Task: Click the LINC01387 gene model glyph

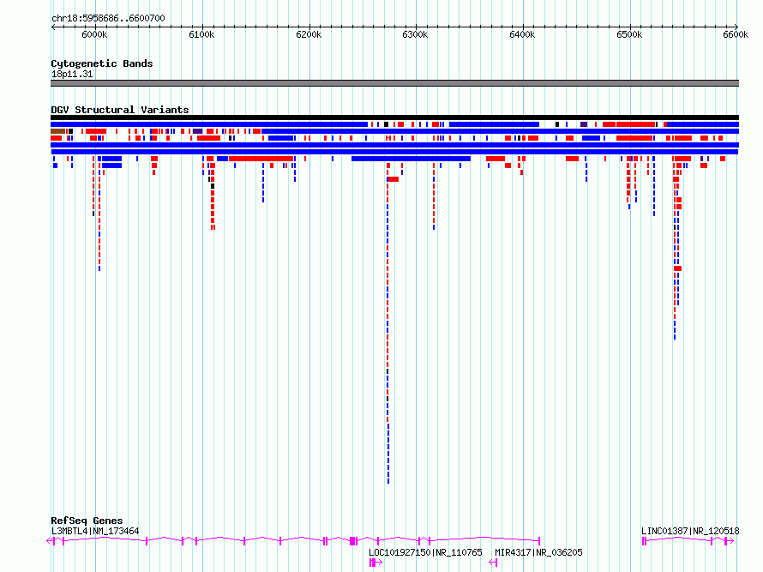Action: (x=688, y=541)
